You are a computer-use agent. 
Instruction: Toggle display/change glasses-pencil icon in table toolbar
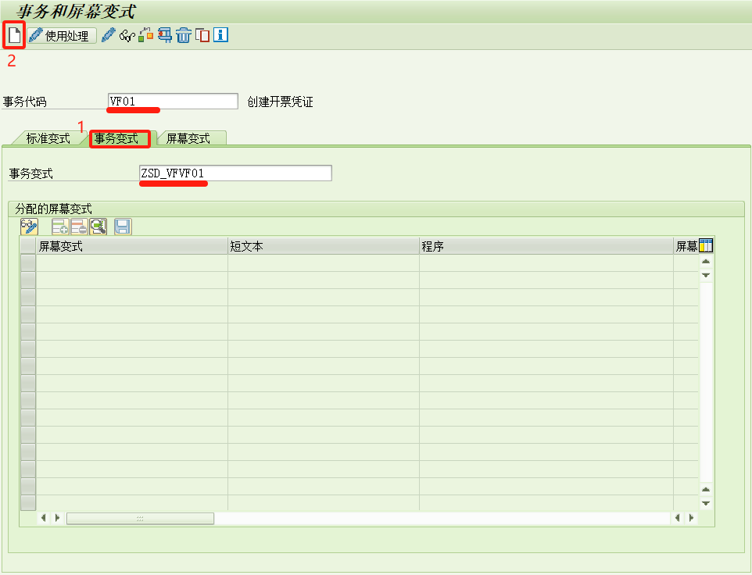29,227
